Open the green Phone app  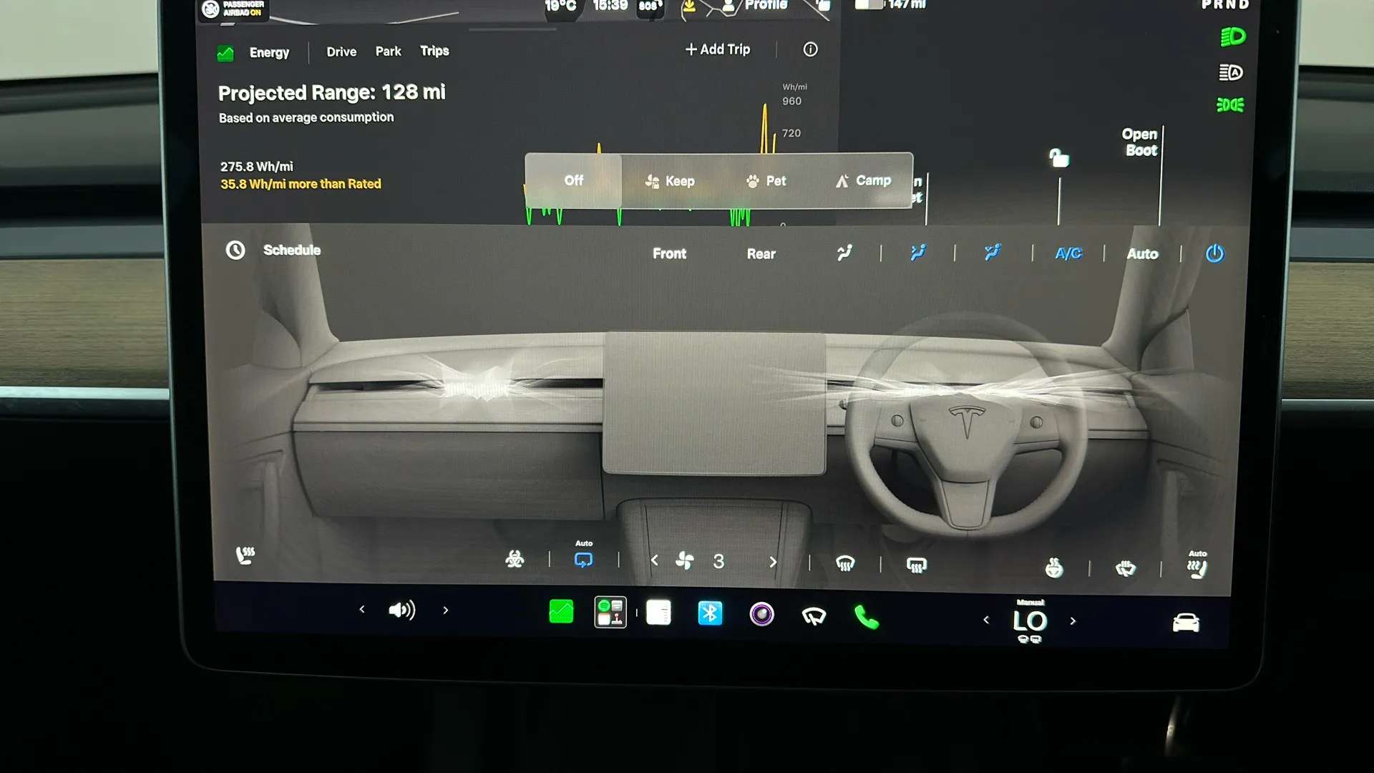[x=866, y=616]
